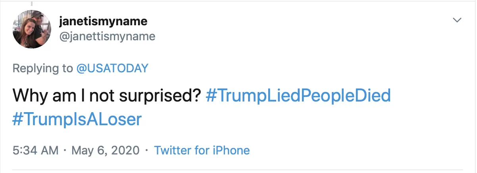Click the 'Replying to' label

coord(43,68)
